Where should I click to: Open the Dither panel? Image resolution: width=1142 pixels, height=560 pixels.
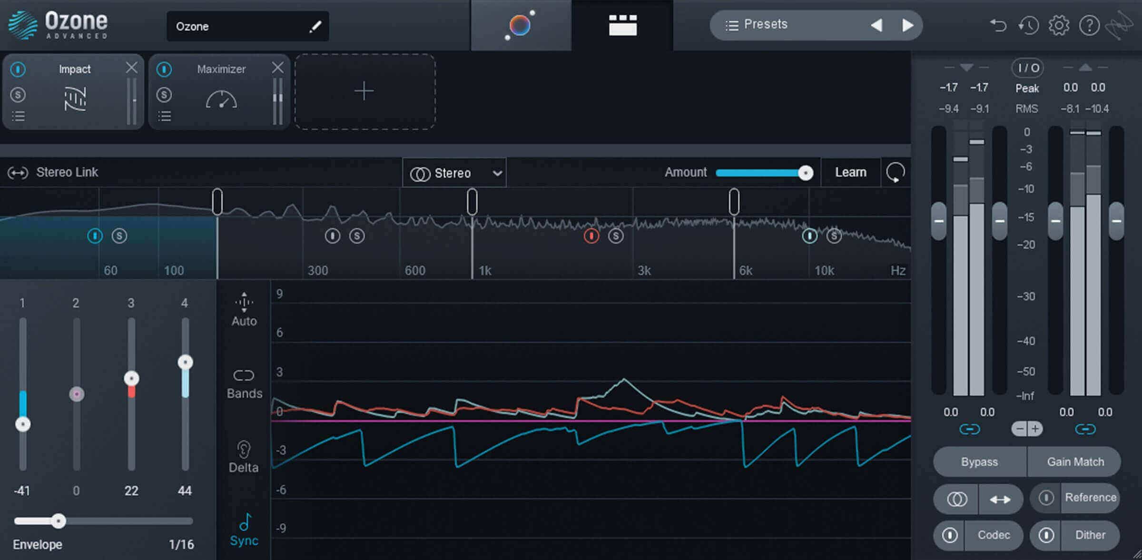click(1090, 535)
